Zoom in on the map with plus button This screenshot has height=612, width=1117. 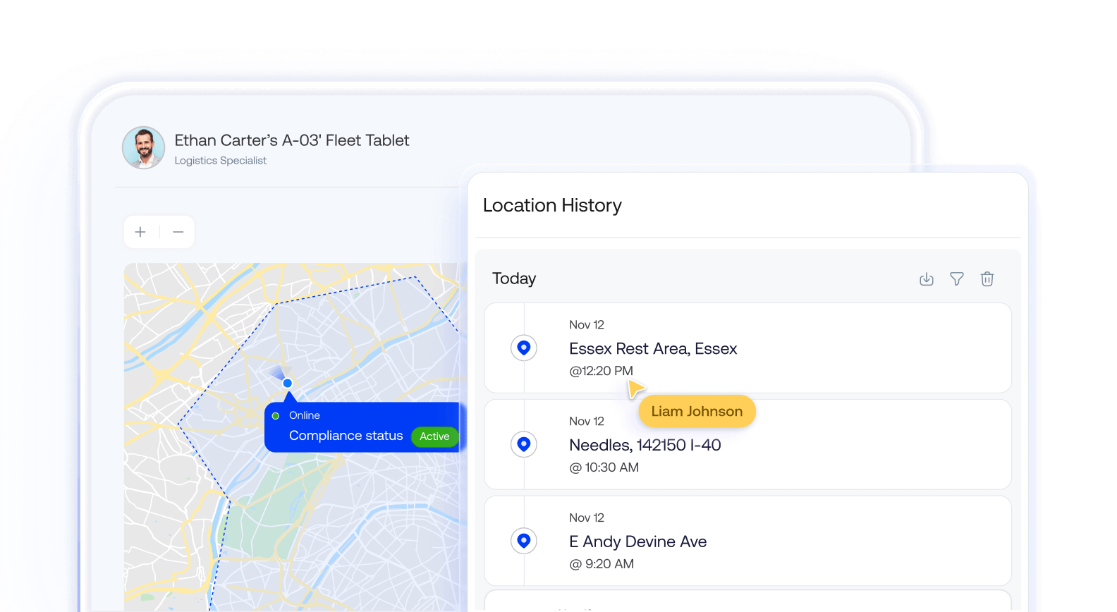click(x=140, y=232)
